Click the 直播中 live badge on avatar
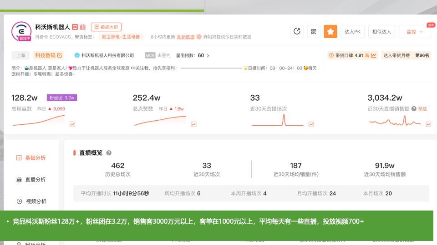The width and height of the screenshot is (437, 245). (x=25, y=38)
